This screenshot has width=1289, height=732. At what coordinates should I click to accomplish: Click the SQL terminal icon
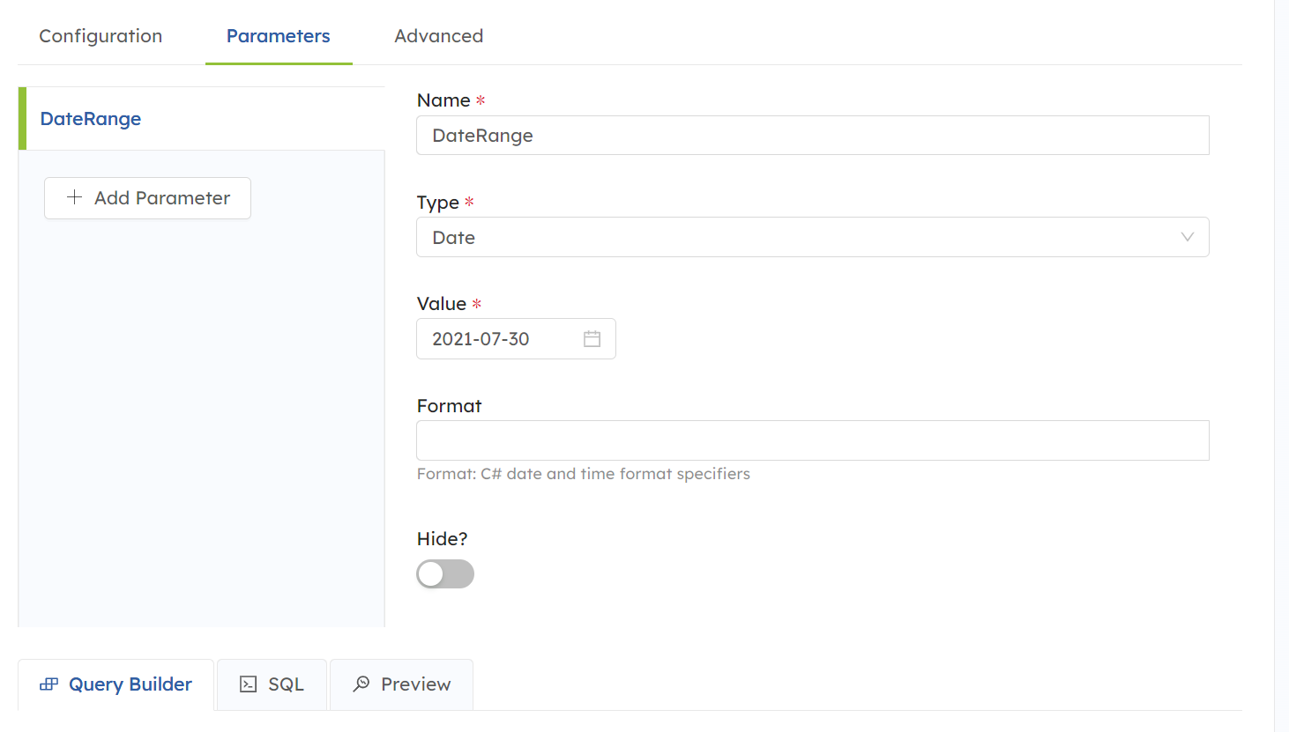(x=249, y=684)
